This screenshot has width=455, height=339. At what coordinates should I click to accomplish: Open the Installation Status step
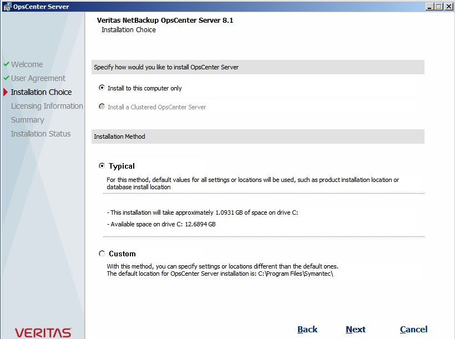tap(41, 134)
